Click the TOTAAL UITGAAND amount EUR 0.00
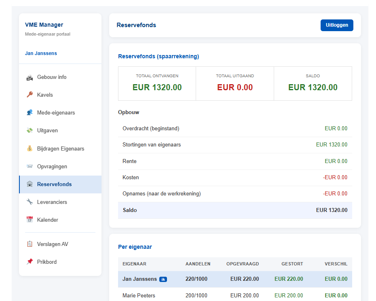This screenshot has height=301, width=376. point(235,87)
